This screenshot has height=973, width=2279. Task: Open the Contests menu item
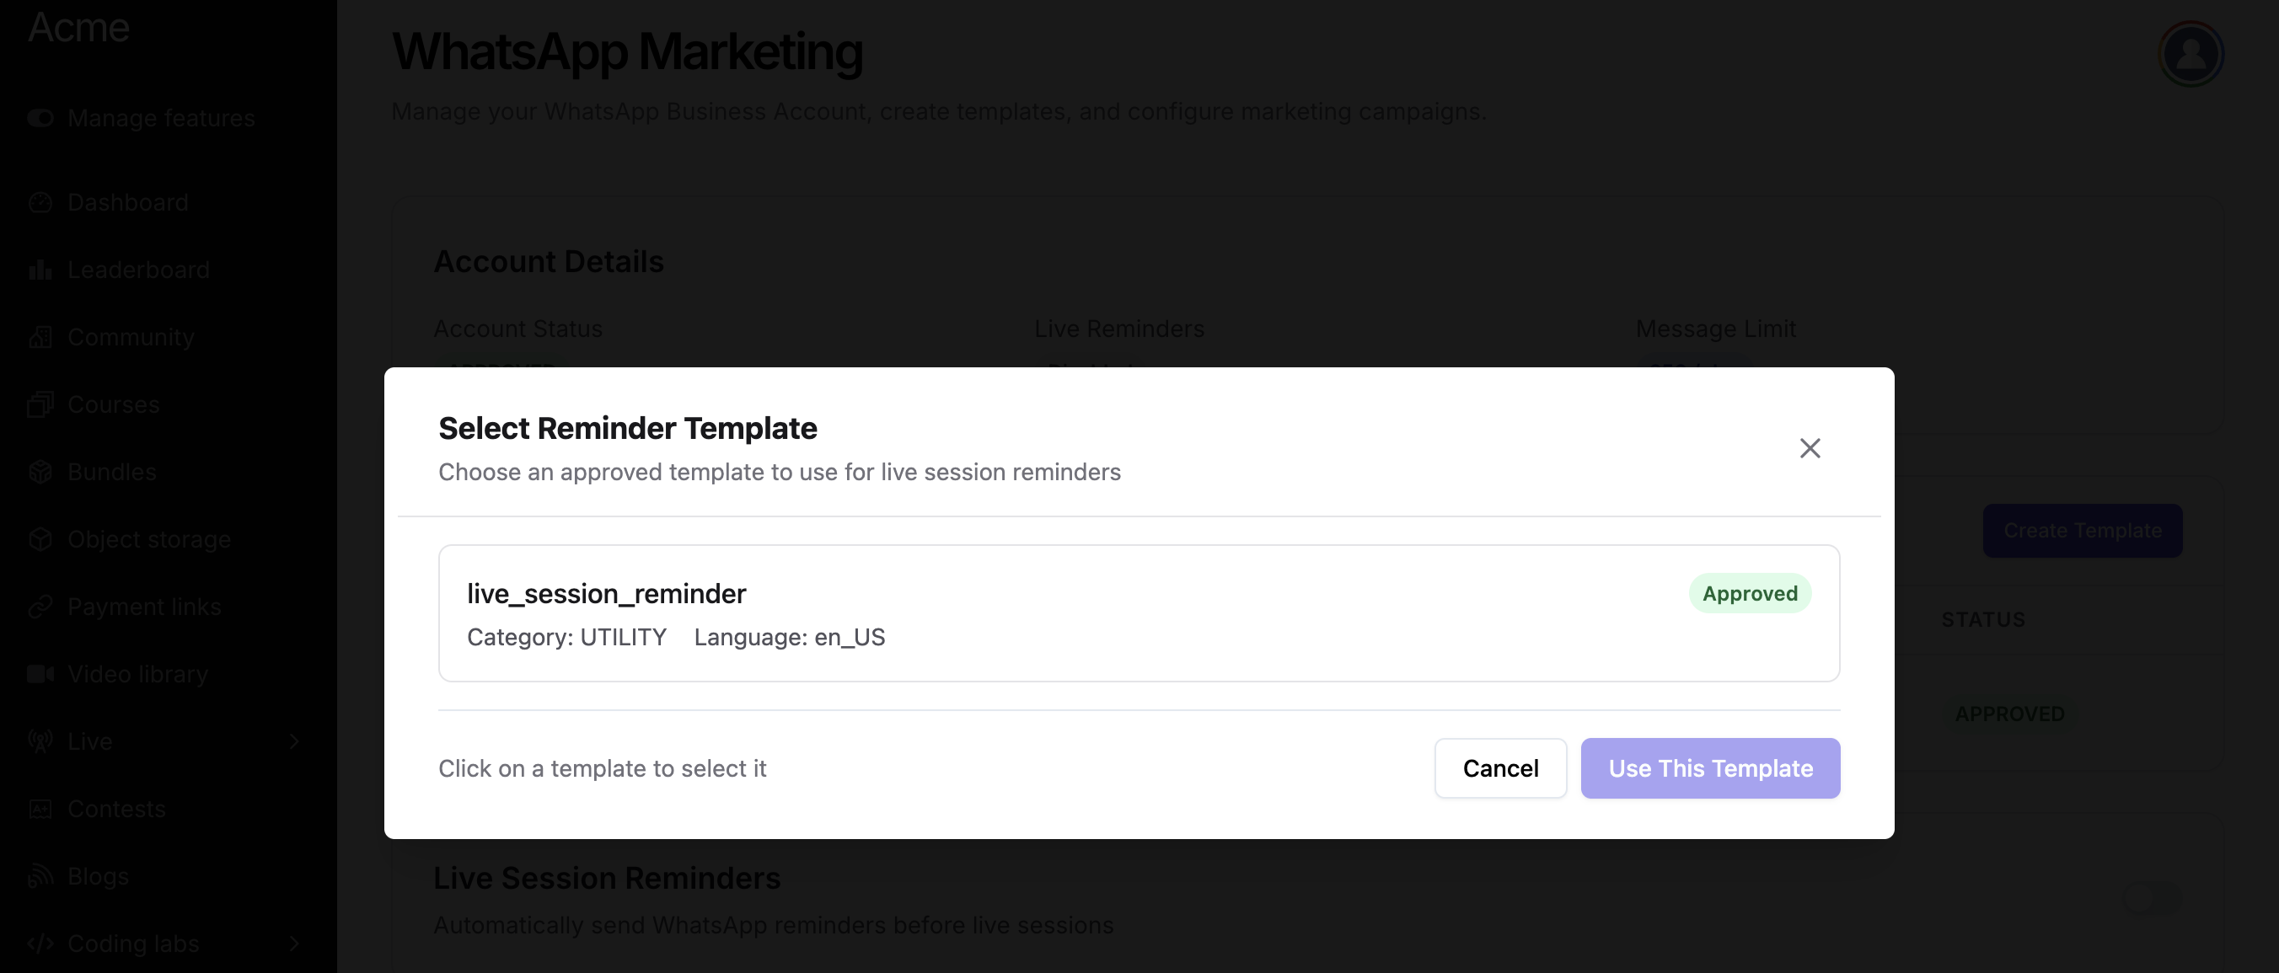click(x=116, y=809)
